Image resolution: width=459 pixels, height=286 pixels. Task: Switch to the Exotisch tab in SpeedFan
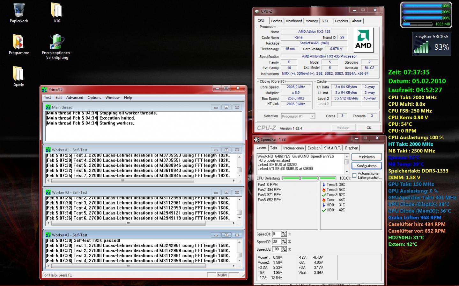[314, 148]
